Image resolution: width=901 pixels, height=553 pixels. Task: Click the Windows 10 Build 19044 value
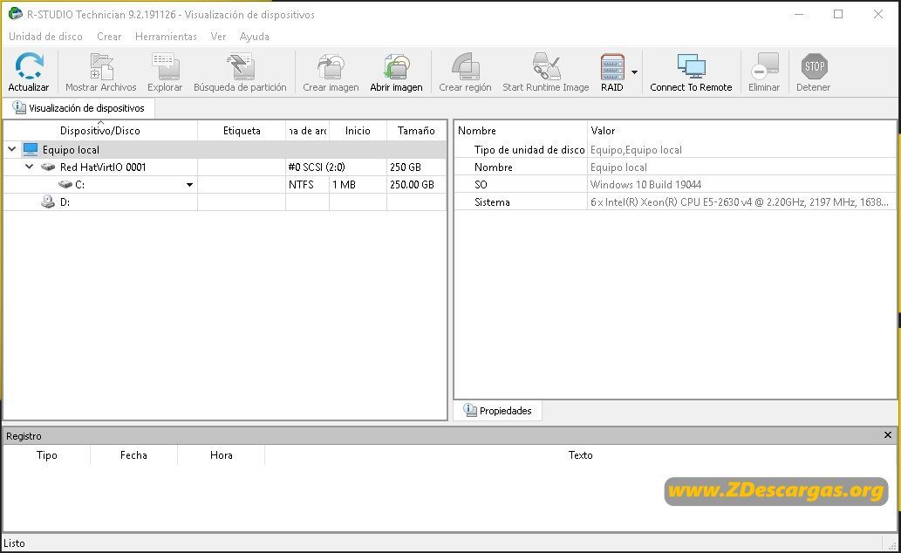645,185
